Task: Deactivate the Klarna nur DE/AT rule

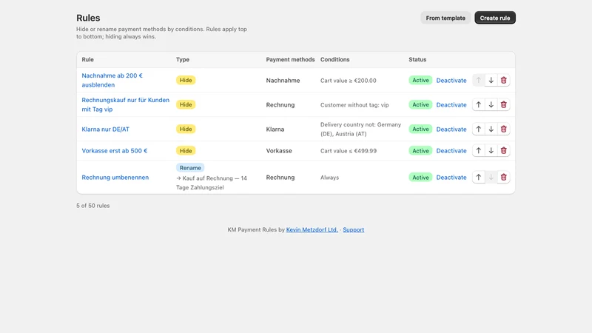Action: [451, 129]
